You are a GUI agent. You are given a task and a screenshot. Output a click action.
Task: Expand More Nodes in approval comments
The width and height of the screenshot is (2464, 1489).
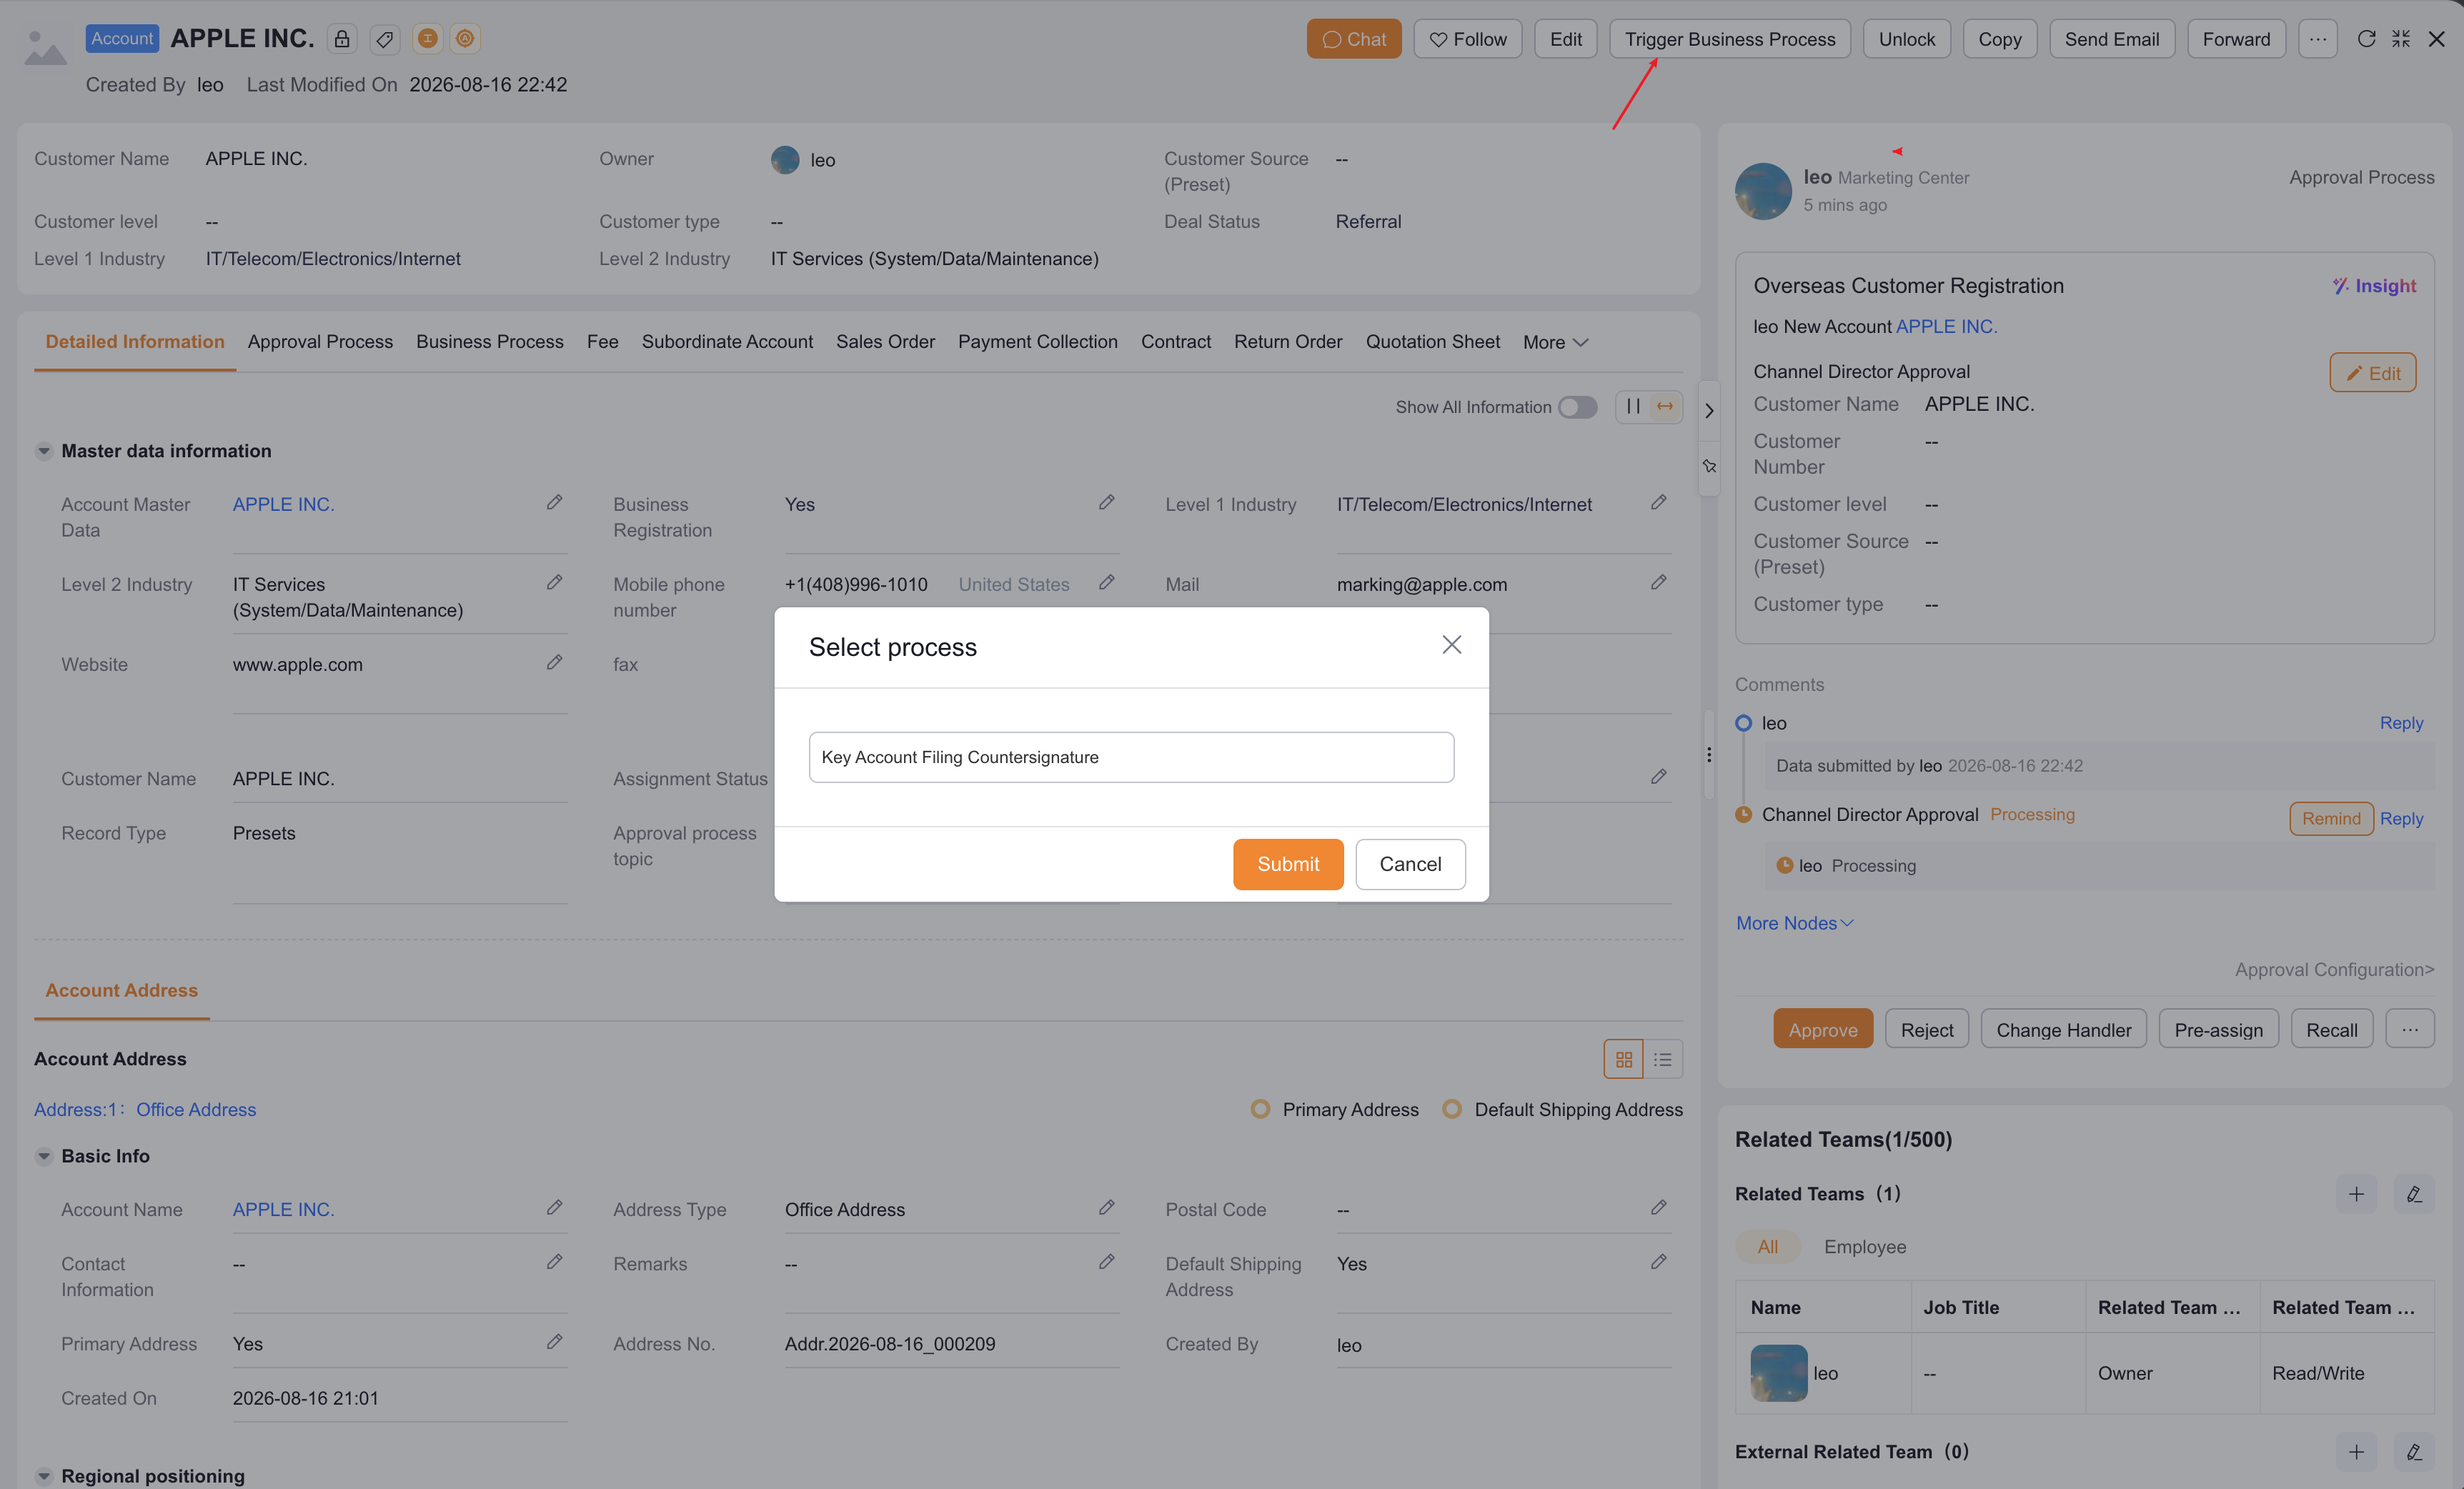(1794, 923)
